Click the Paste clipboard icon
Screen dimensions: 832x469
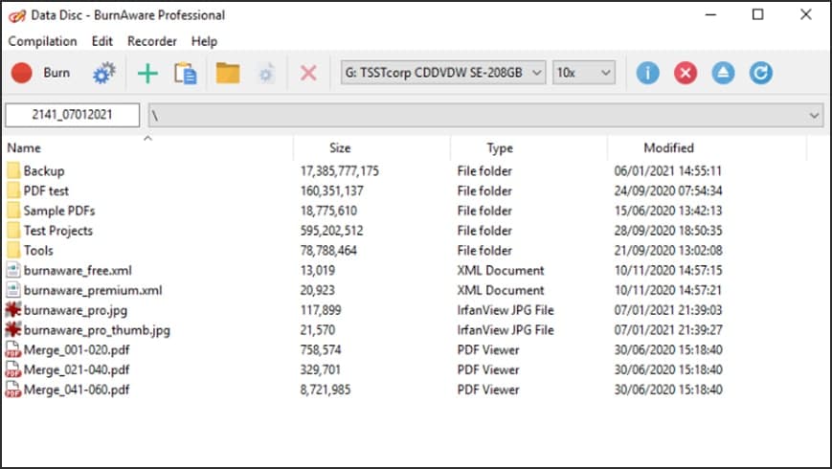pyautogui.click(x=185, y=73)
